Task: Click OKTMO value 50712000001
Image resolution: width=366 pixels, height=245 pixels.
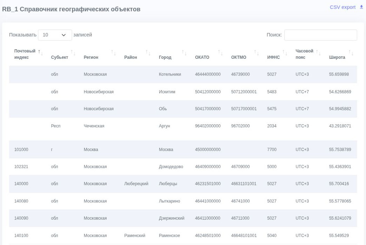Action: pos(244,92)
